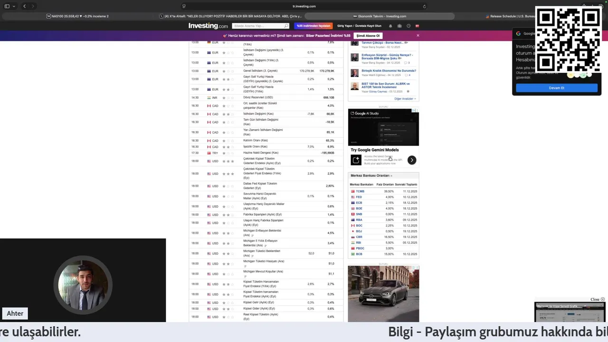Screen dimensions: 608x342
Task: Open Michigan Mevcut Koşullar (Ara) event
Action: (263, 272)
